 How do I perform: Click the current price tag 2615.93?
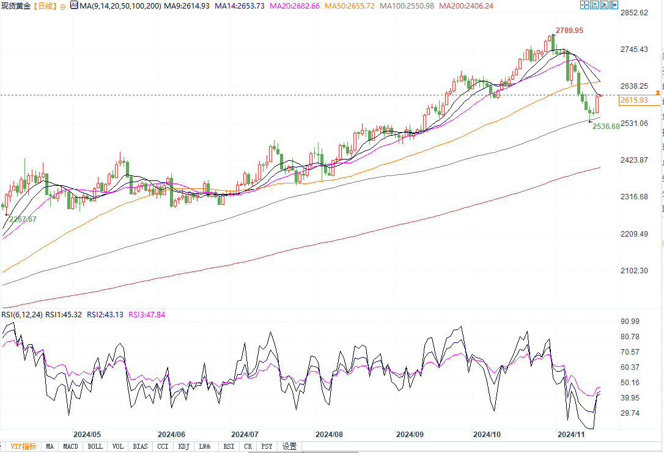(633, 100)
